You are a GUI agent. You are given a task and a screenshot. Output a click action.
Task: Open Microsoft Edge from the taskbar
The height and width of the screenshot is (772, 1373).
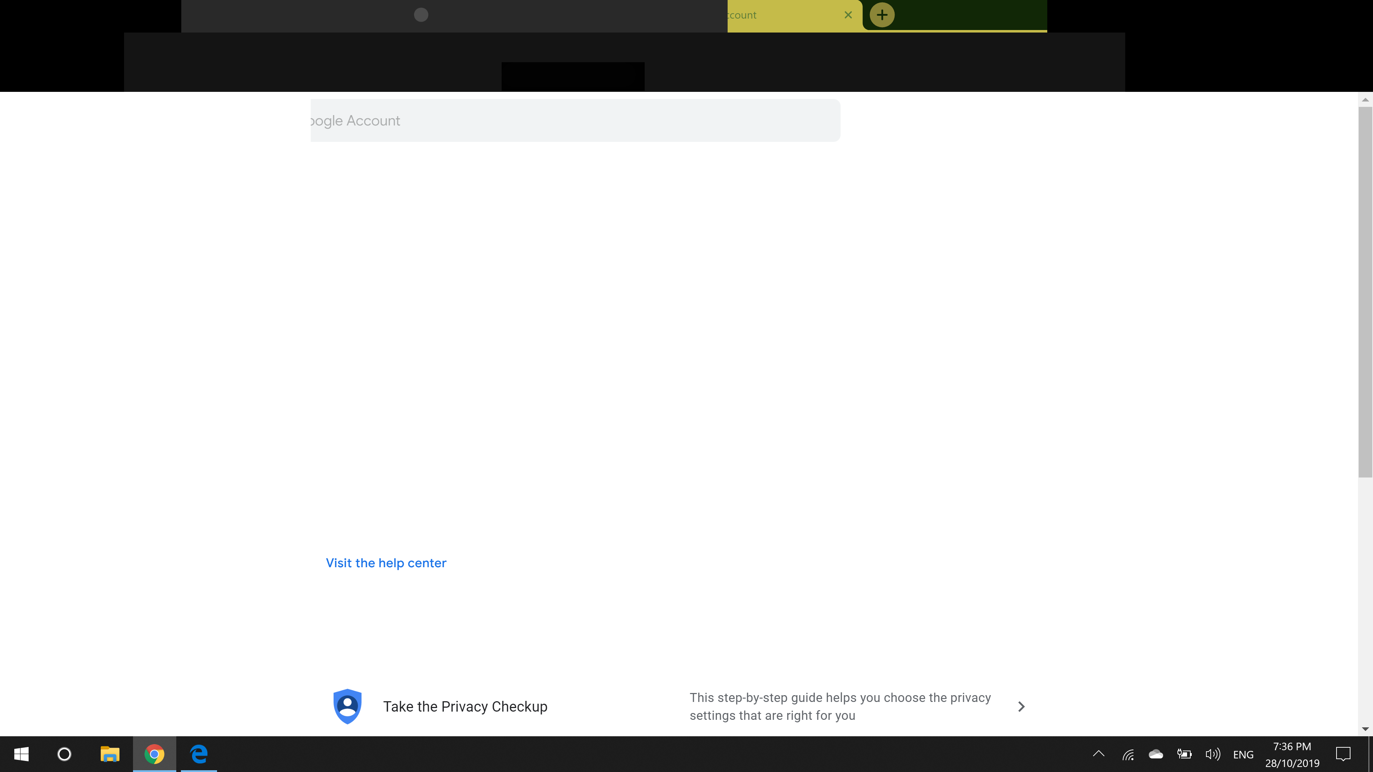[x=199, y=754]
